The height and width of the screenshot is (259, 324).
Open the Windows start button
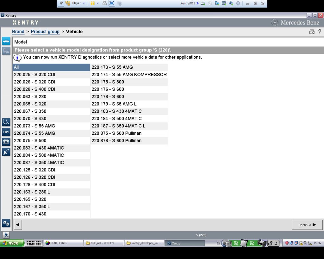(12, 243)
